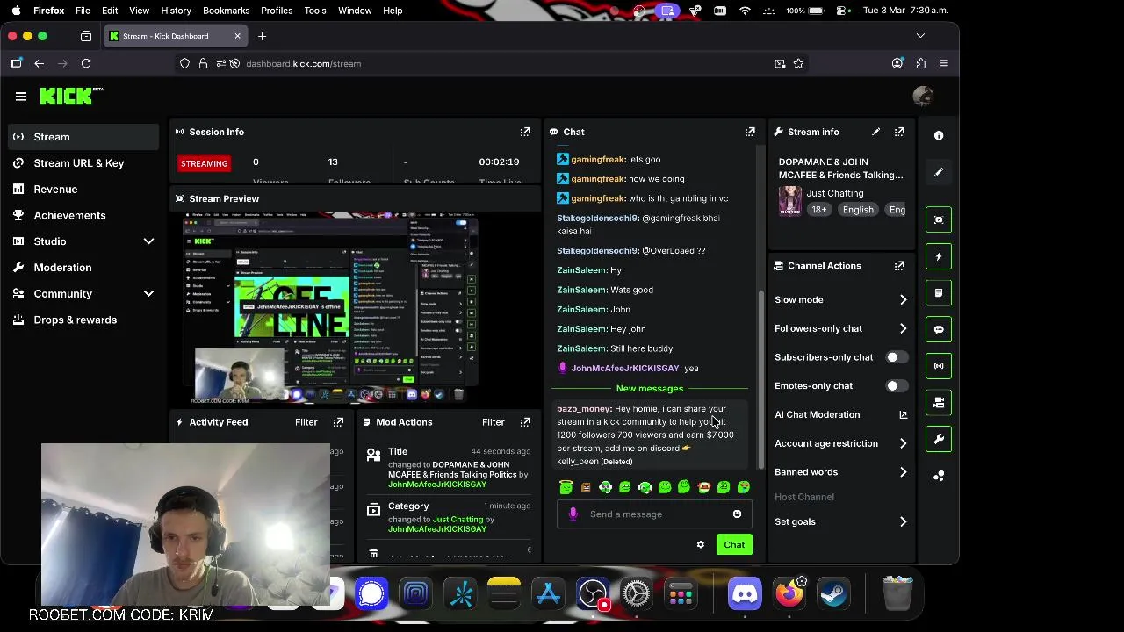1124x632 pixels.
Task: Insert the angry brown box emote
Action: pos(586,487)
